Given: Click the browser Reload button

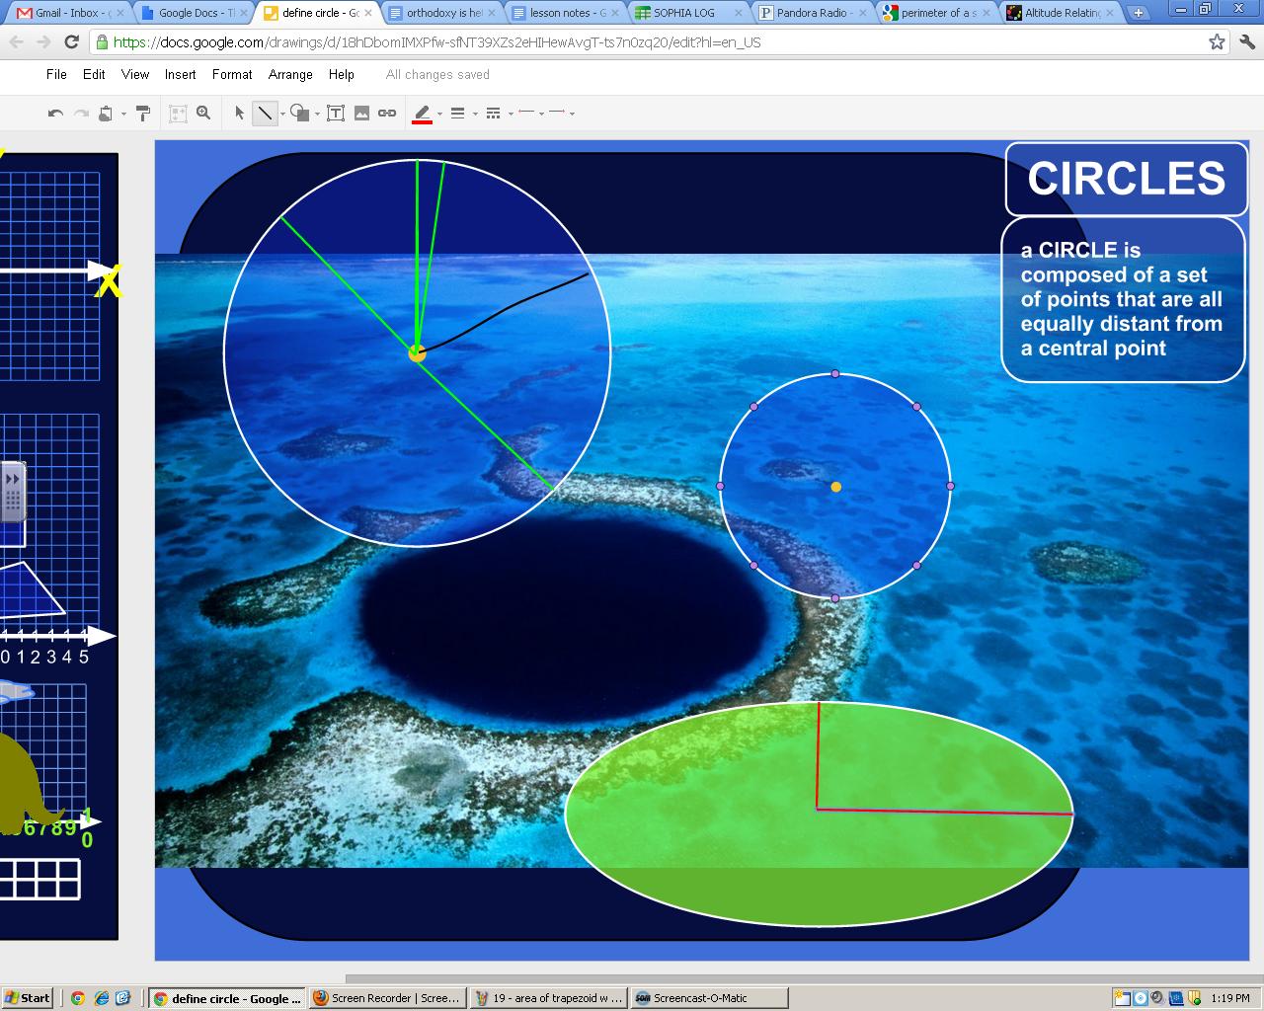Looking at the screenshot, I should (x=71, y=42).
